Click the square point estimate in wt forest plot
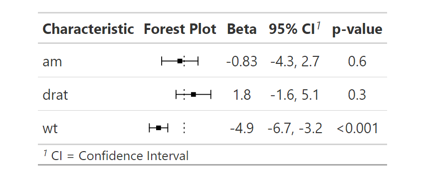 159,128
